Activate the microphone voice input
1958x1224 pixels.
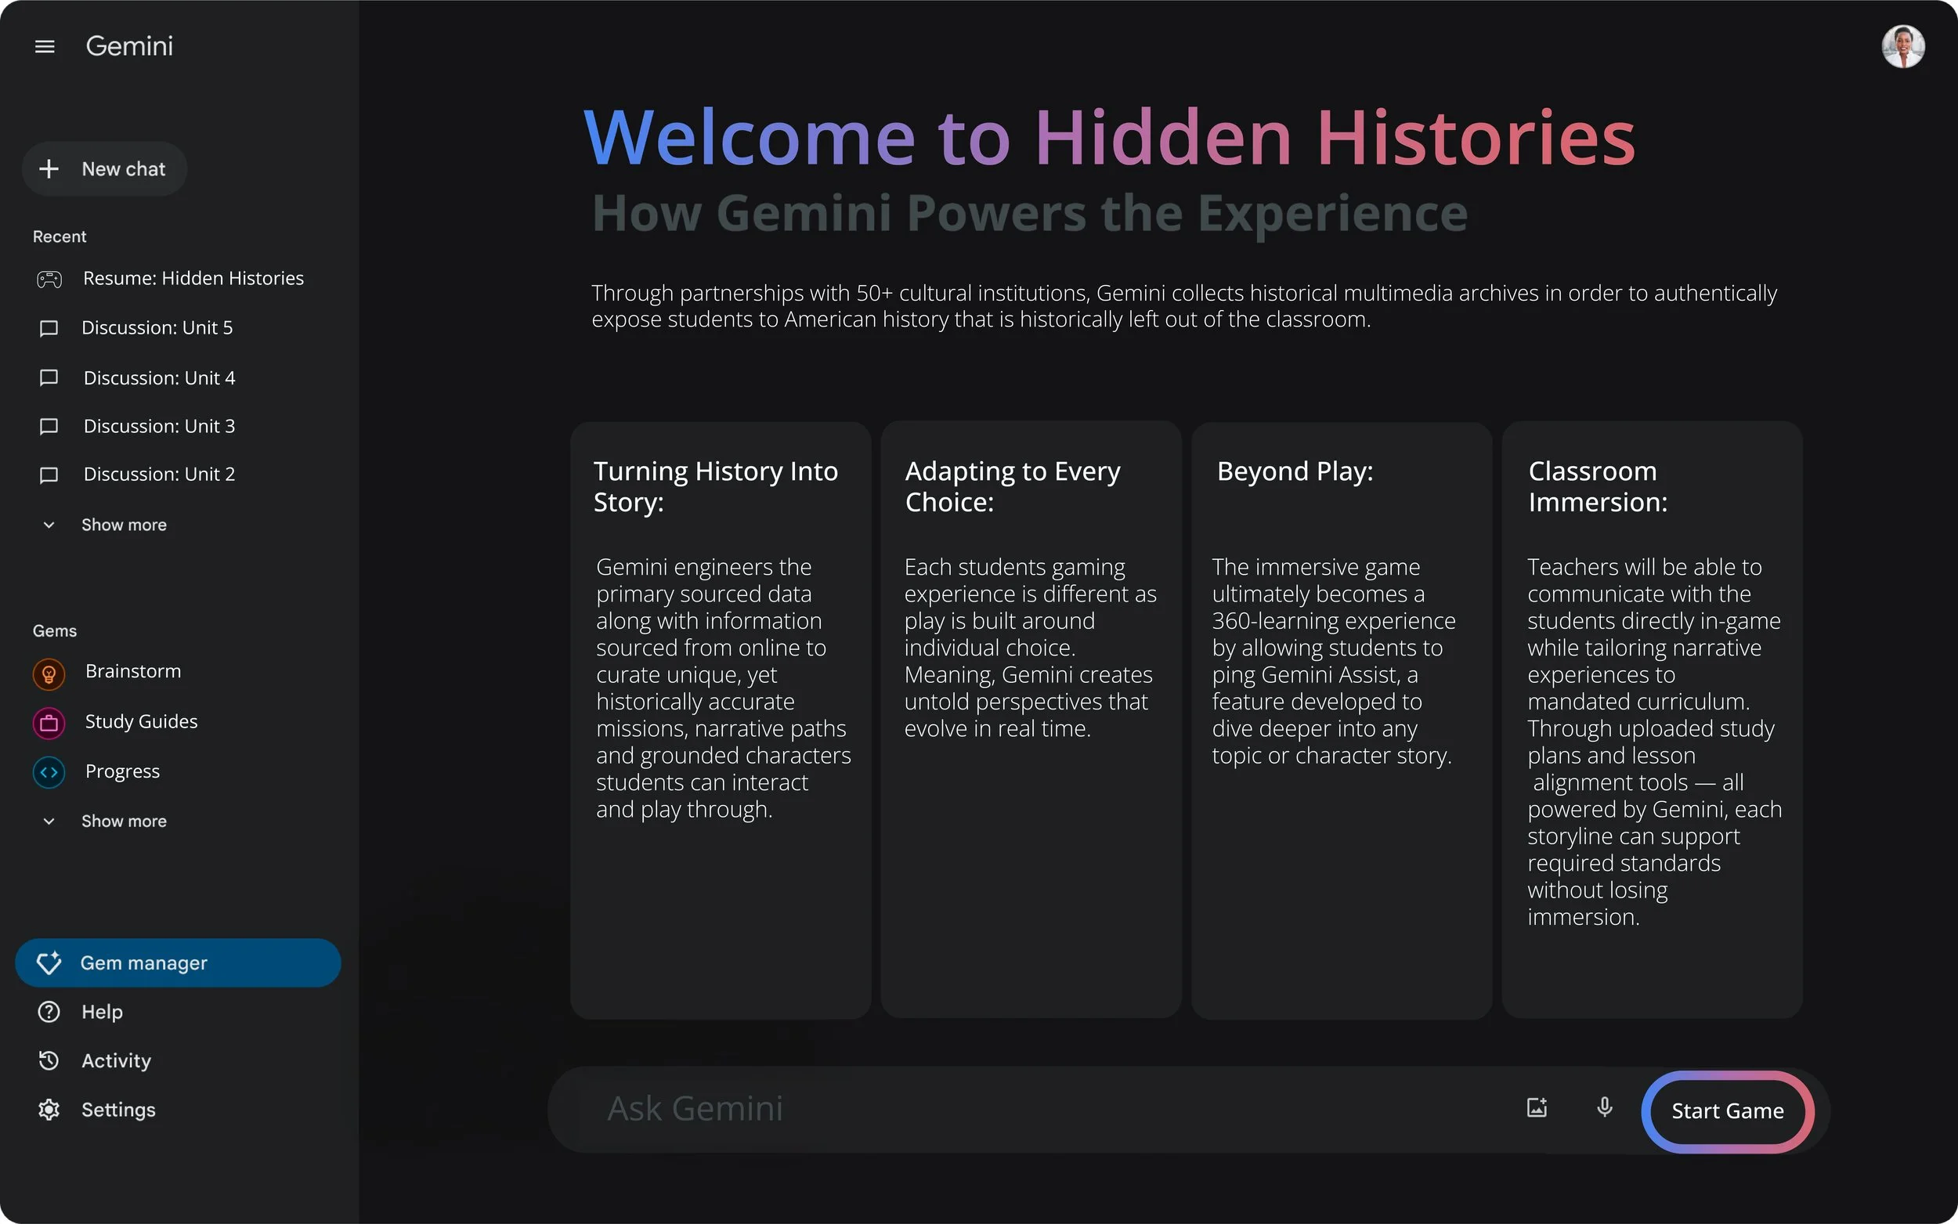tap(1604, 1107)
